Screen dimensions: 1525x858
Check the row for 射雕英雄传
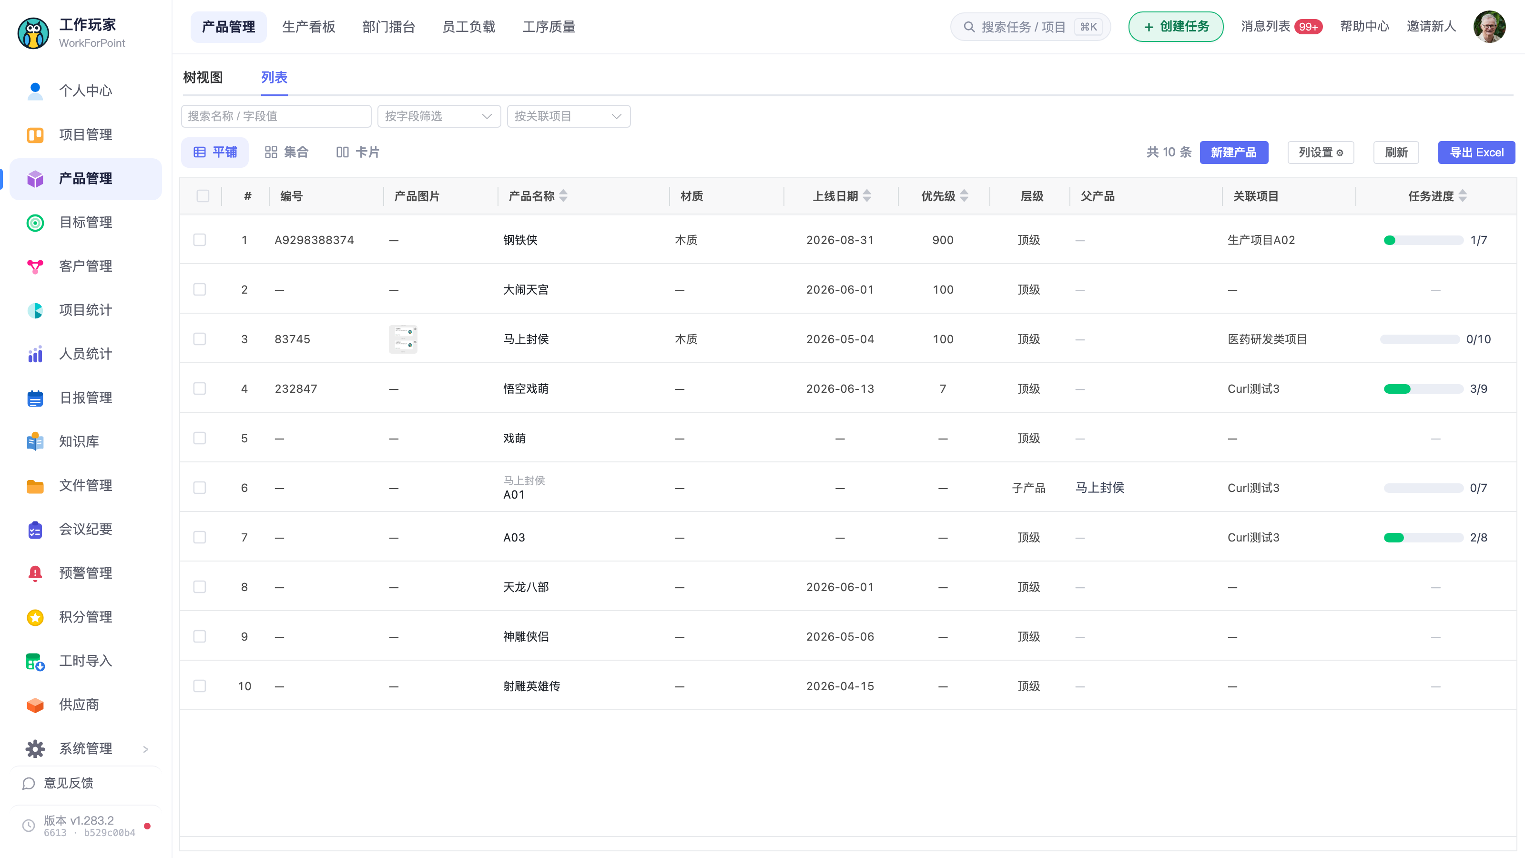pos(200,686)
